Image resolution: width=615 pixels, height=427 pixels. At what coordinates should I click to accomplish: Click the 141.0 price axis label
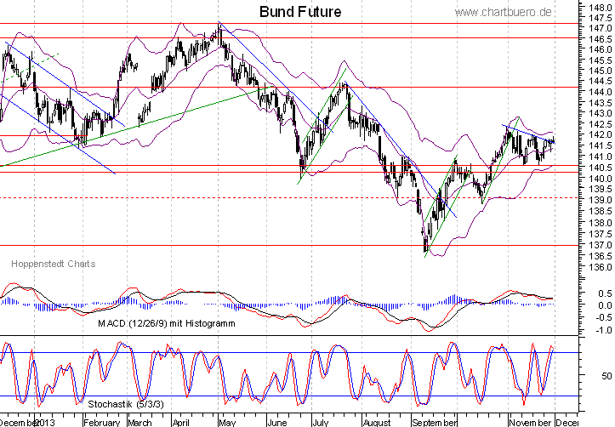click(x=600, y=157)
